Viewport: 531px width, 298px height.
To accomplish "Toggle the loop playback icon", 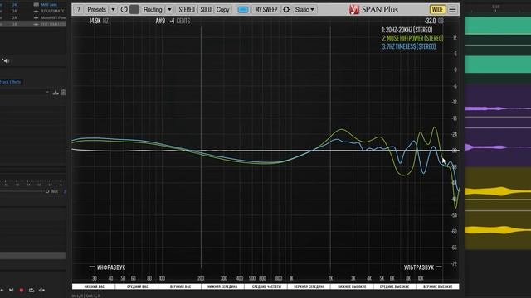I will coord(32,290).
